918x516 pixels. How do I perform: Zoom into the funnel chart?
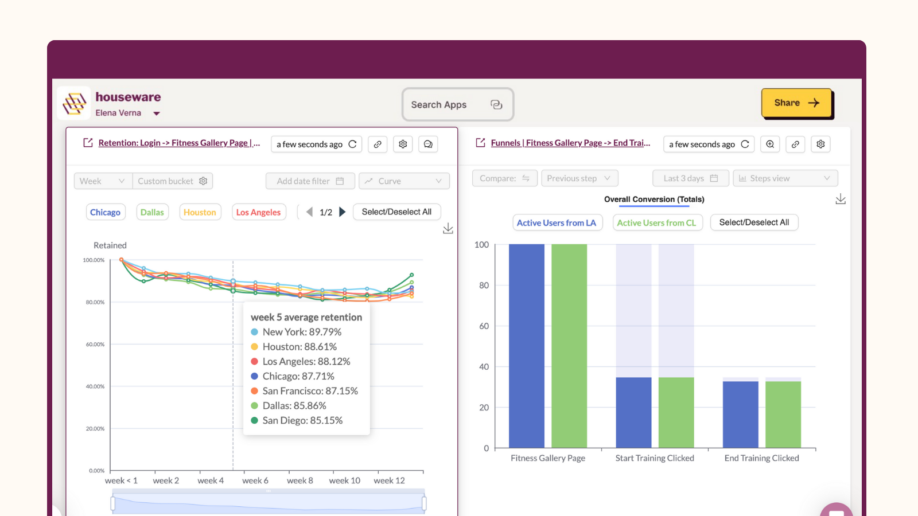[x=770, y=144]
